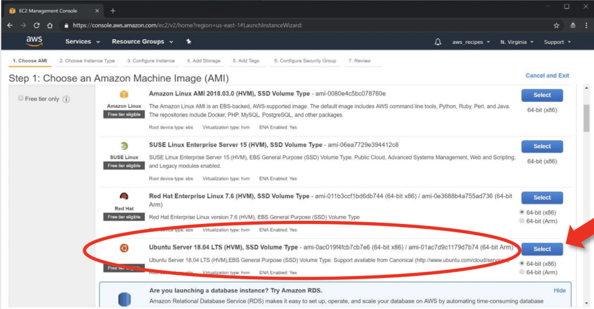The image size is (594, 309).
Task: Go to 7. Review tab
Action: click(x=360, y=61)
